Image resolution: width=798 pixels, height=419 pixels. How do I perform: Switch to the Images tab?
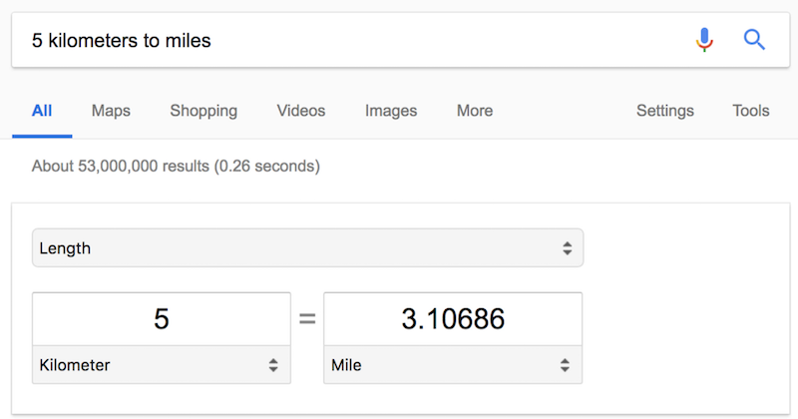(391, 111)
